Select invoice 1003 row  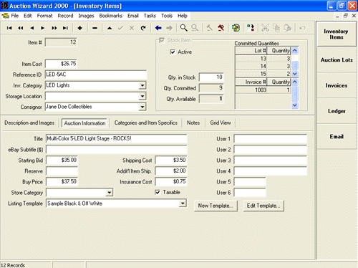263,90
